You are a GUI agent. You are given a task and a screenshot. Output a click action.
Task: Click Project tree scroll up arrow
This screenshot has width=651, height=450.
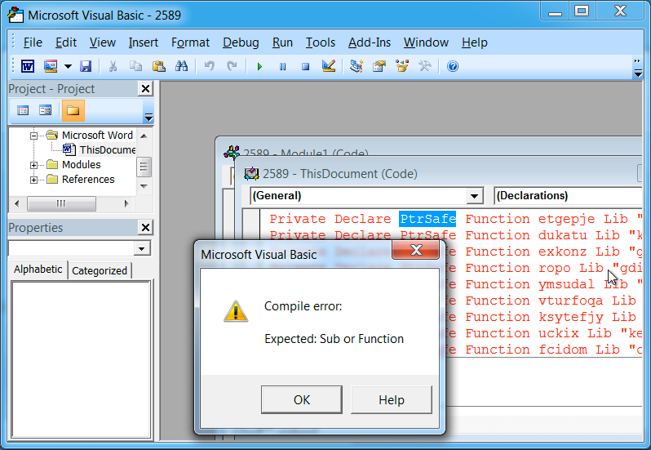tap(144, 136)
